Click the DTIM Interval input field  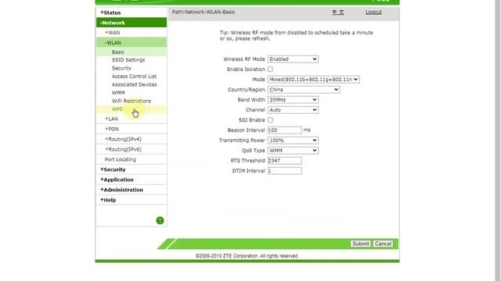(x=284, y=171)
